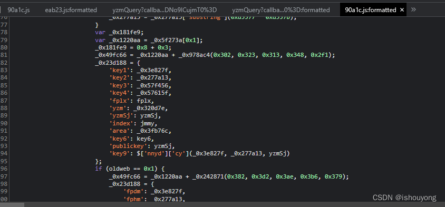Click line number 87 in the gutter
This screenshot has height=207, width=445.
coord(3,101)
